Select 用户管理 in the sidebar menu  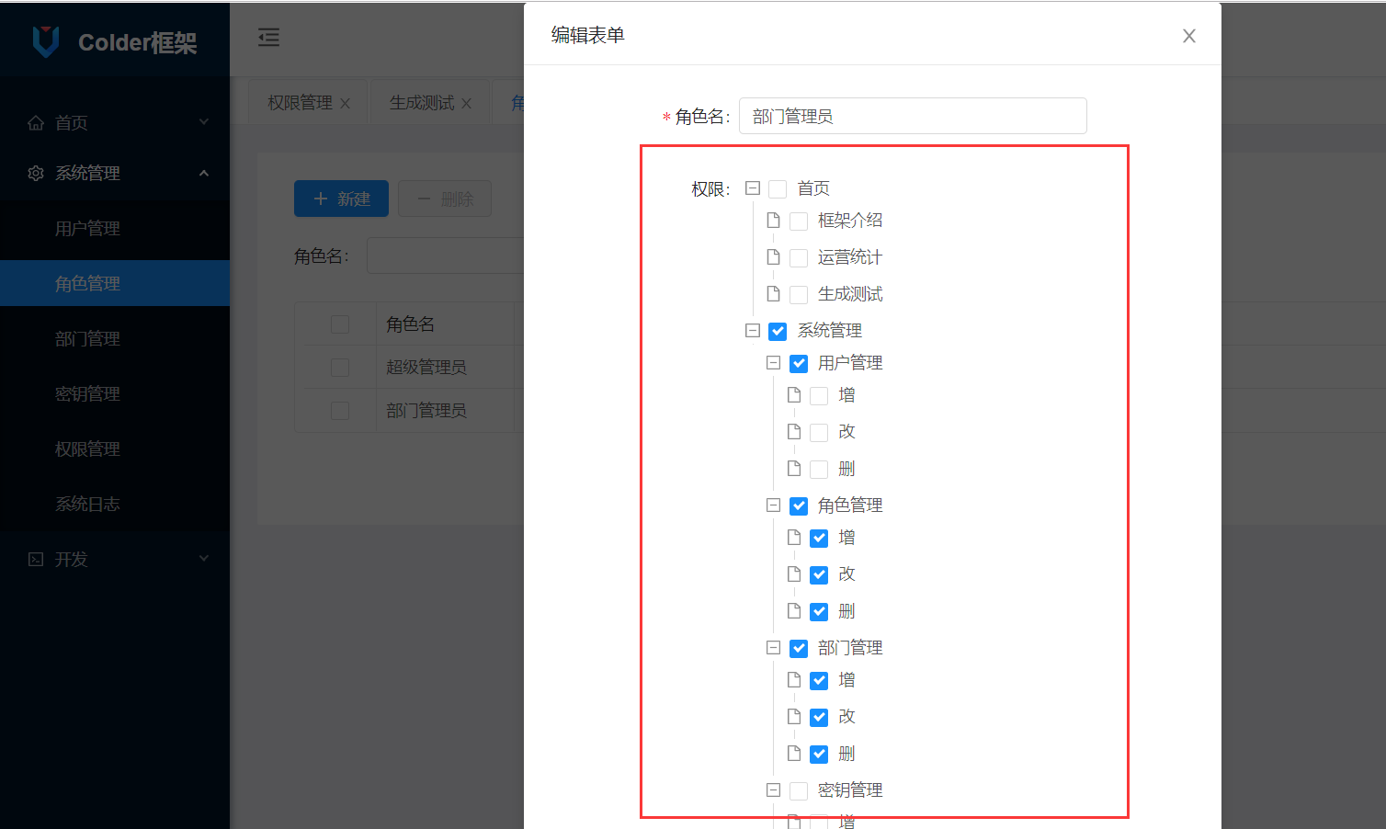point(88,228)
